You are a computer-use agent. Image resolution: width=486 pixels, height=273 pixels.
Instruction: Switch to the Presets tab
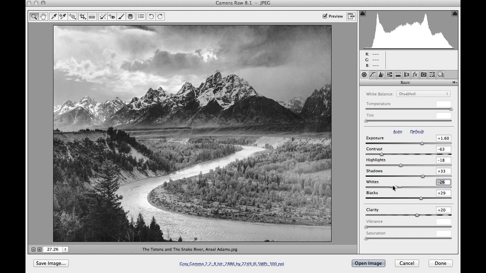point(432,75)
